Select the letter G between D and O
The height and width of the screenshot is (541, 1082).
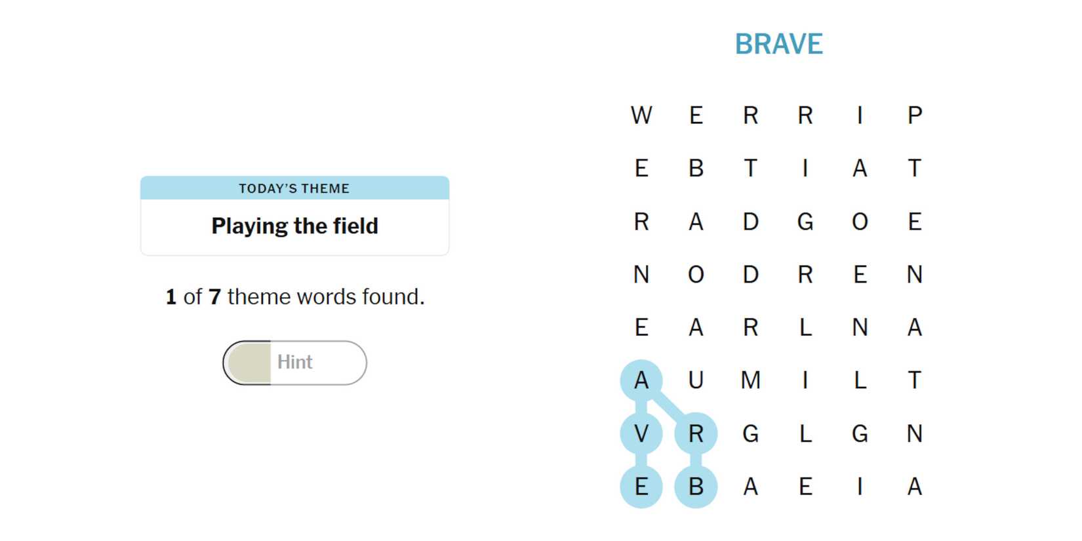pos(805,222)
